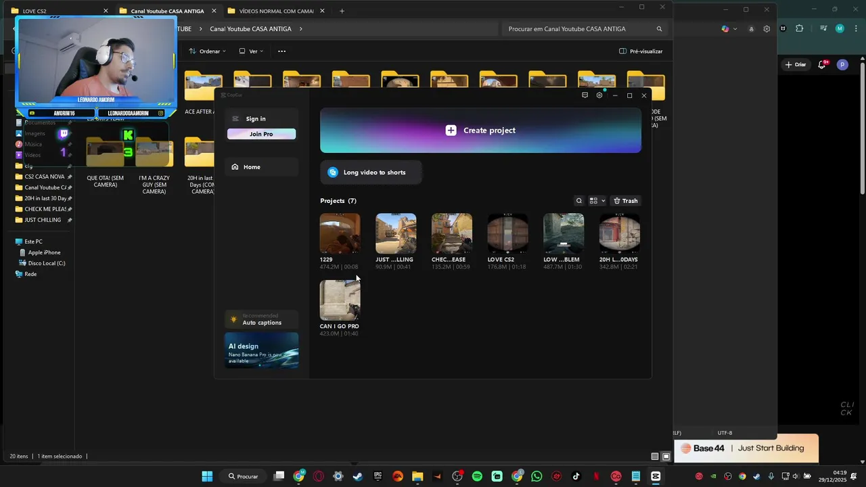
Task: Open the Ordenar sort dropdown
Action: [208, 51]
